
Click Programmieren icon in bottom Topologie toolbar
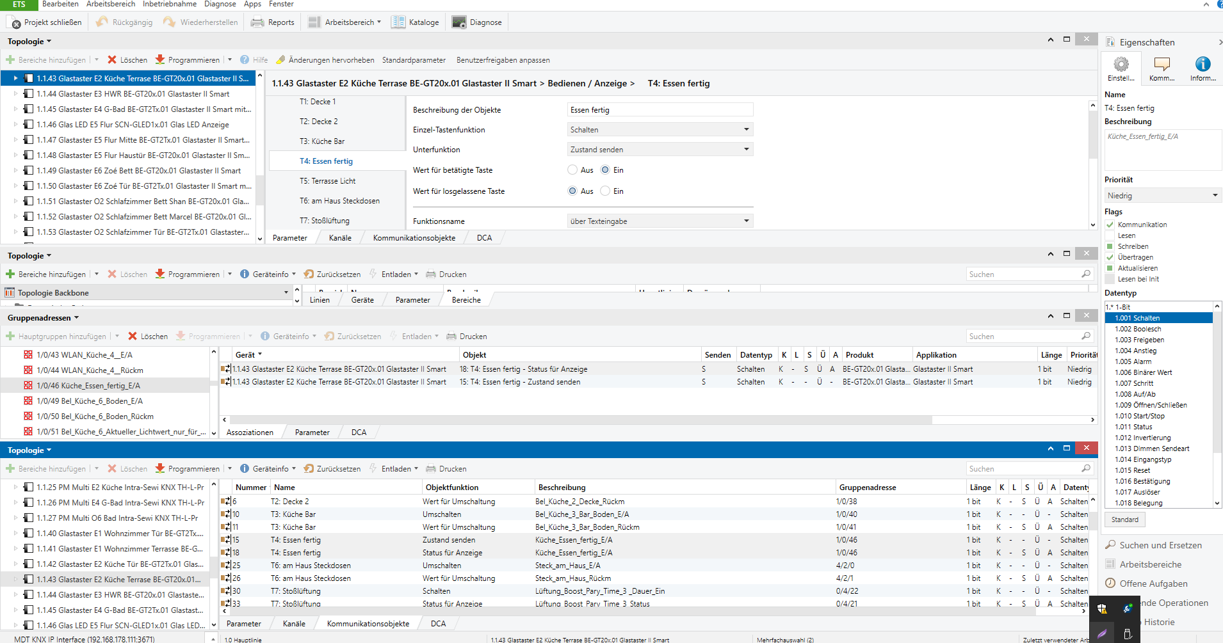[160, 468]
